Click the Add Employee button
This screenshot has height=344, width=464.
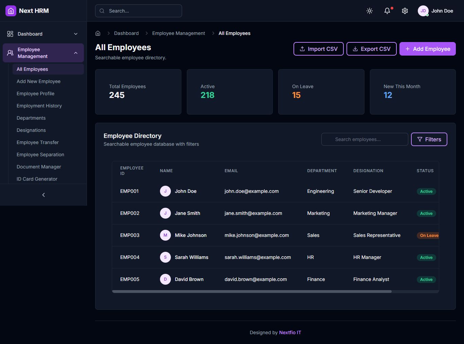(x=427, y=49)
